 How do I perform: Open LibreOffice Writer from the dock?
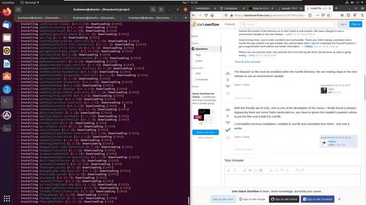pyautogui.click(x=7, y=64)
